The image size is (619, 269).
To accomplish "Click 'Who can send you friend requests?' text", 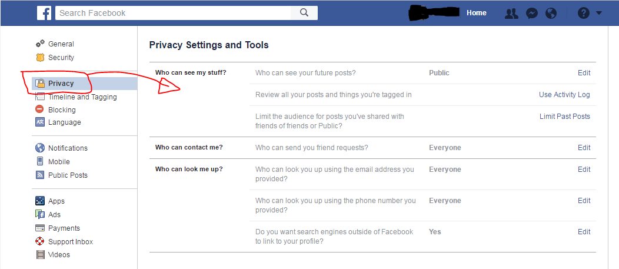I will click(x=312, y=147).
